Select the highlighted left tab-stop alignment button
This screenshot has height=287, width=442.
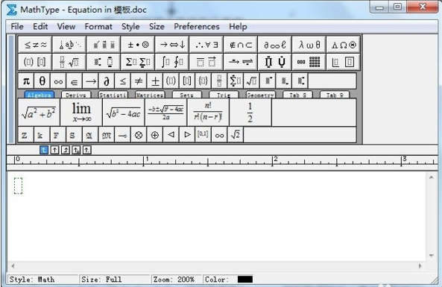[44, 150]
